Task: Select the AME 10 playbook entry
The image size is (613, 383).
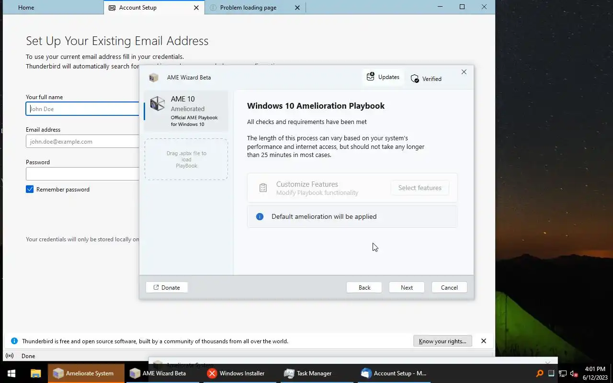Action: (186, 111)
